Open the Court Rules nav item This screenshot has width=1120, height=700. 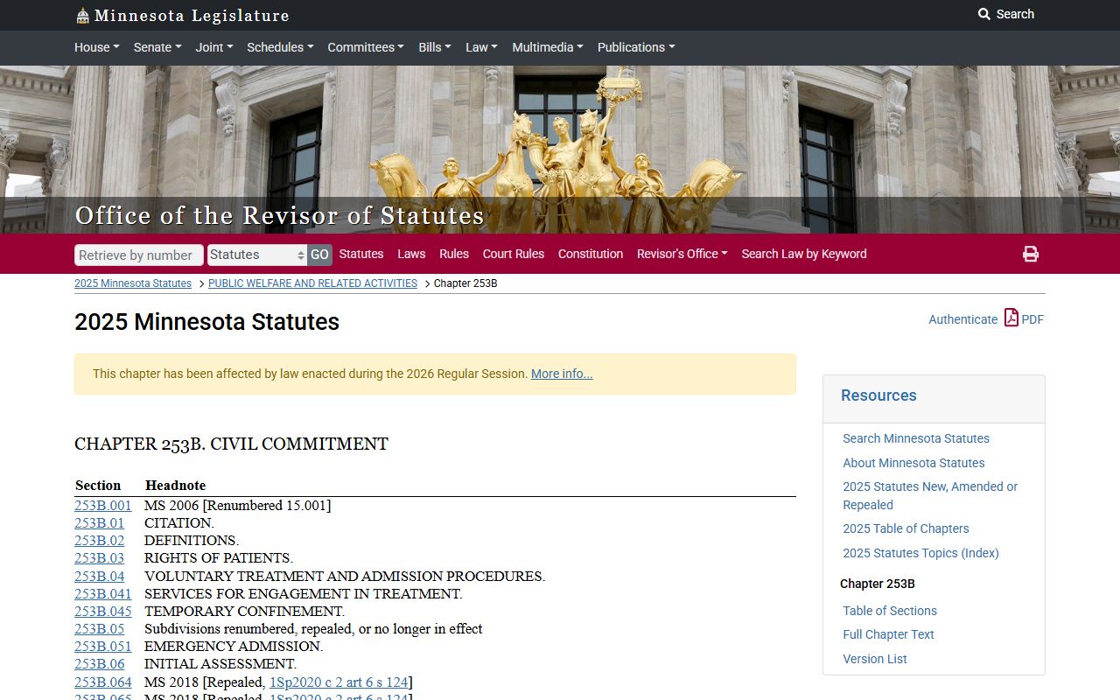tap(514, 254)
